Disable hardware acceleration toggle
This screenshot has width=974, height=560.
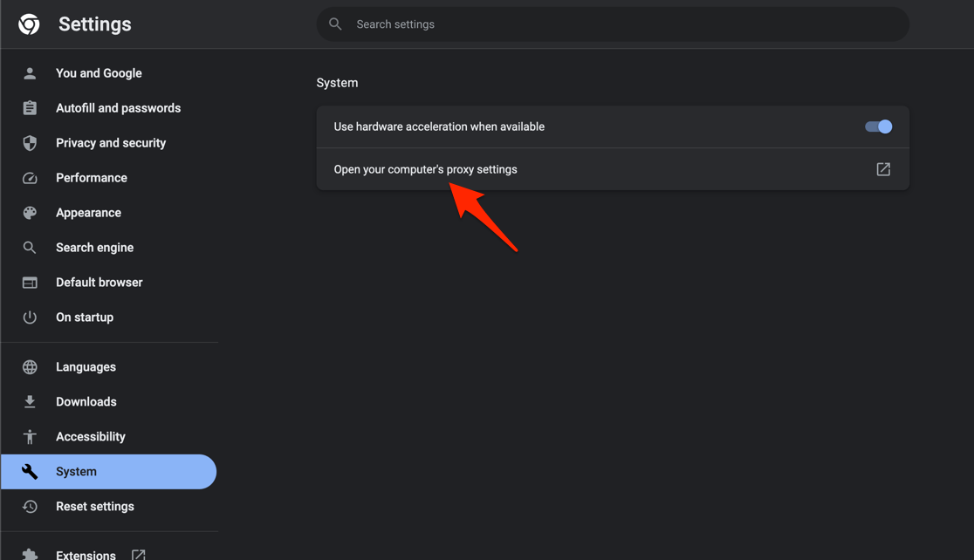[878, 126]
